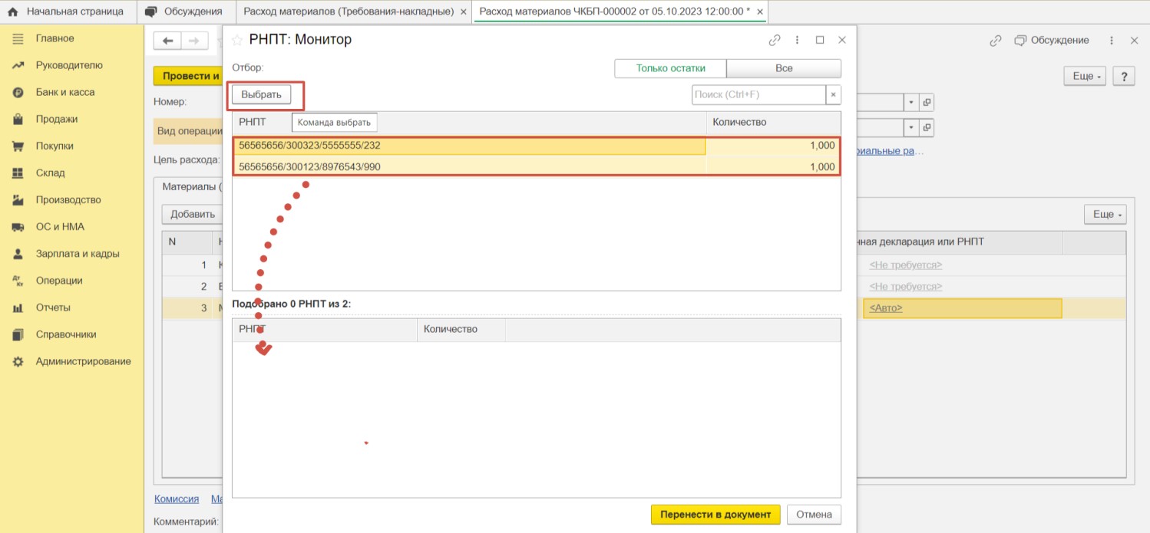Image resolution: width=1150 pixels, height=533 pixels.
Task: Click the link icon beside Обсуждение
Action: point(996,41)
